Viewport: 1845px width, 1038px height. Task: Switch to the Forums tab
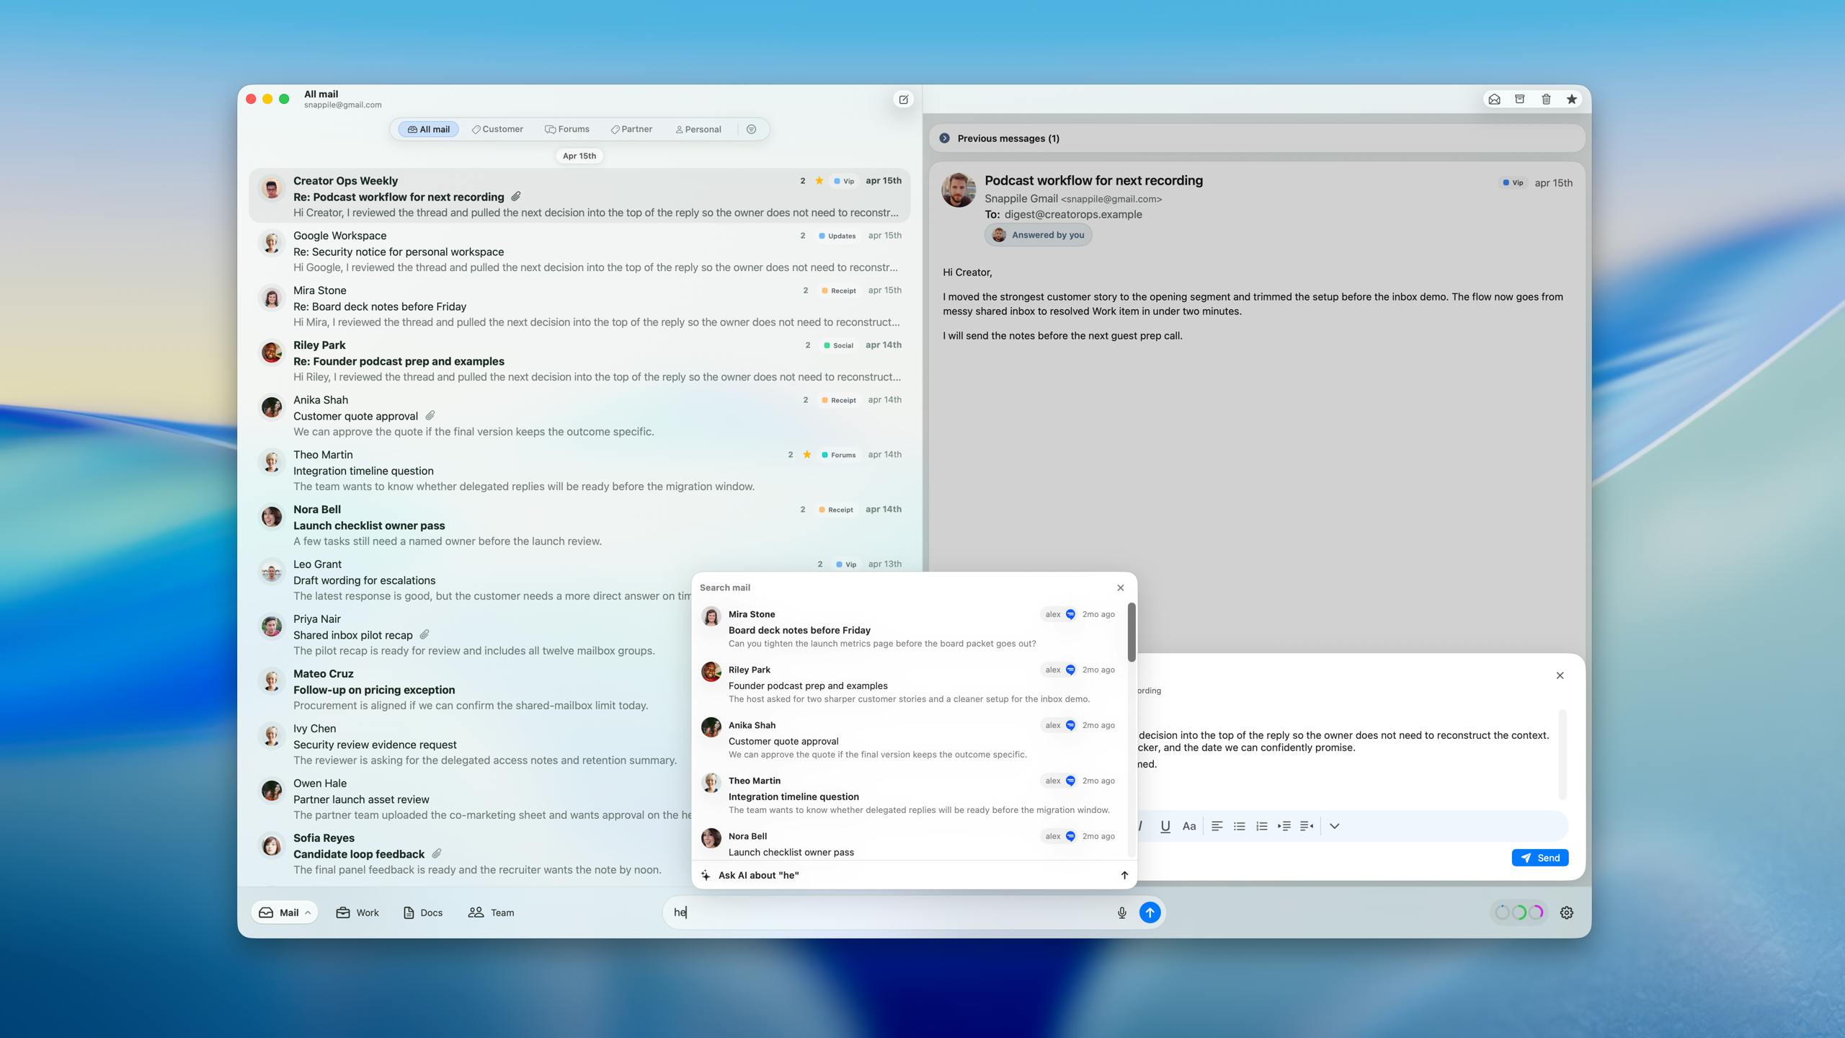[567, 130]
